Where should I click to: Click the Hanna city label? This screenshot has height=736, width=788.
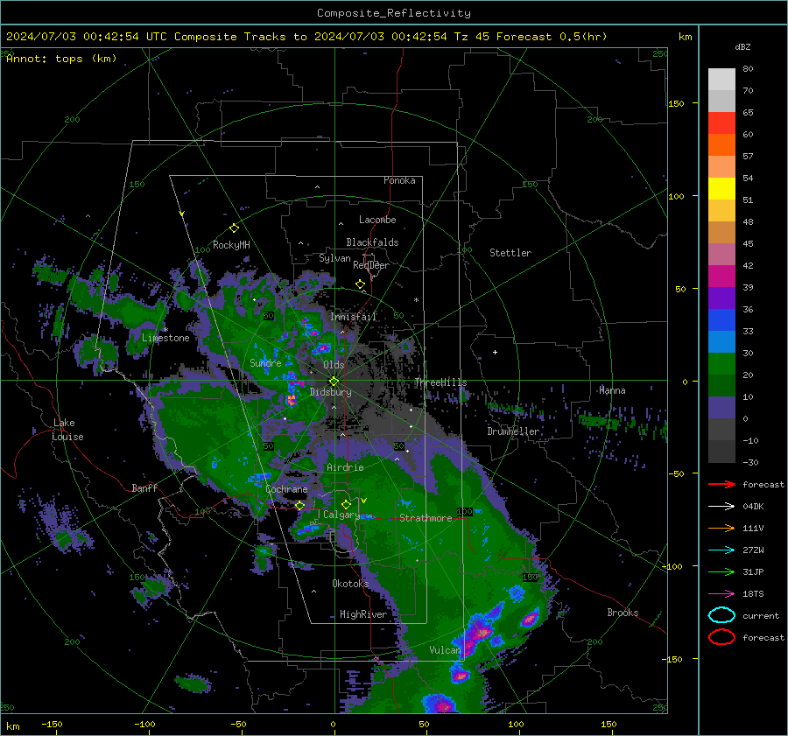[x=612, y=390]
